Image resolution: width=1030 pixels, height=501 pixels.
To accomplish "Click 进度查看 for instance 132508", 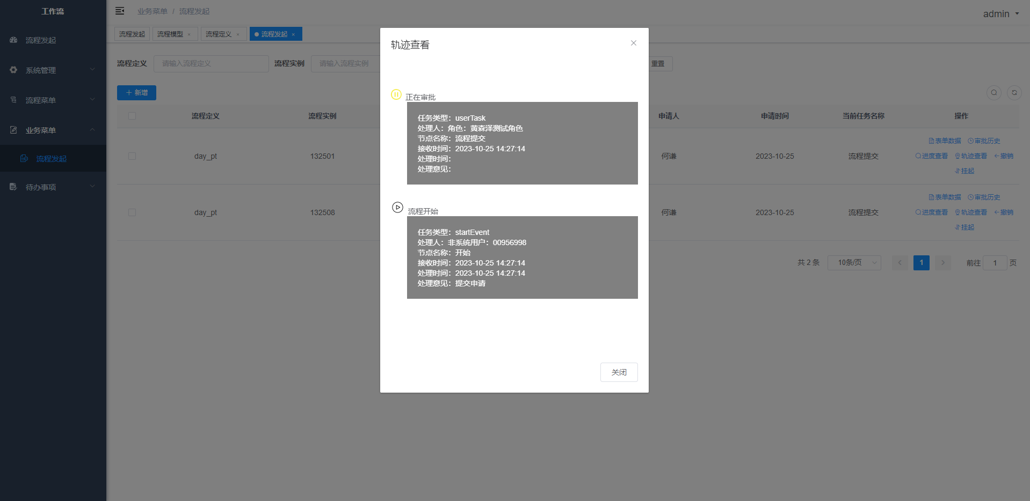I will (932, 212).
